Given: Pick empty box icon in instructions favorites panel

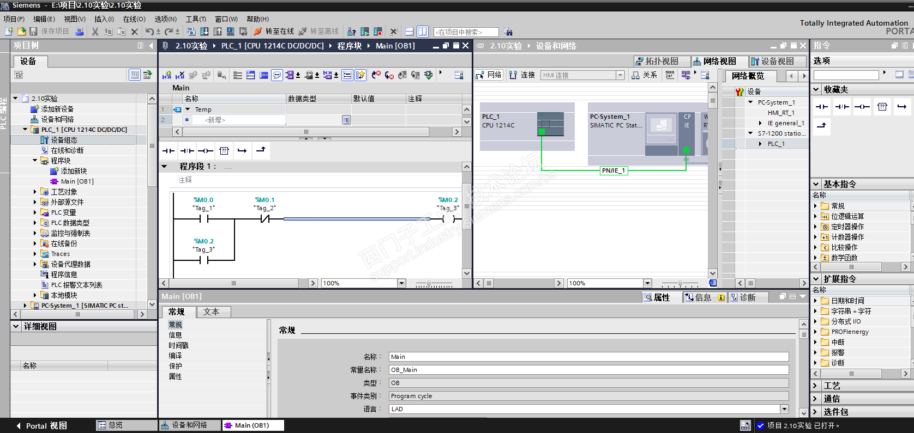Looking at the screenshot, I should tap(882, 107).
